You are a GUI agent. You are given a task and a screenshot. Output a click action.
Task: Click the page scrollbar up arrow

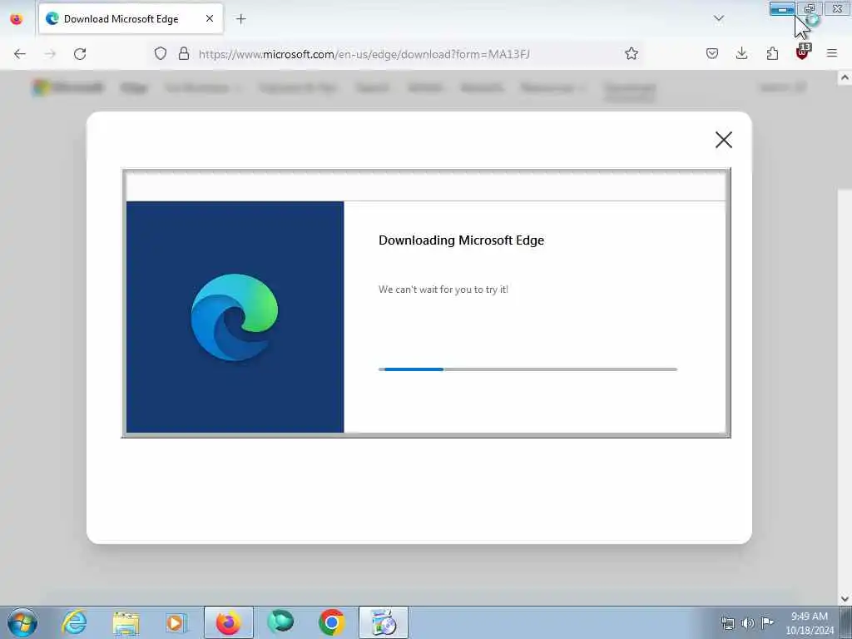click(845, 77)
